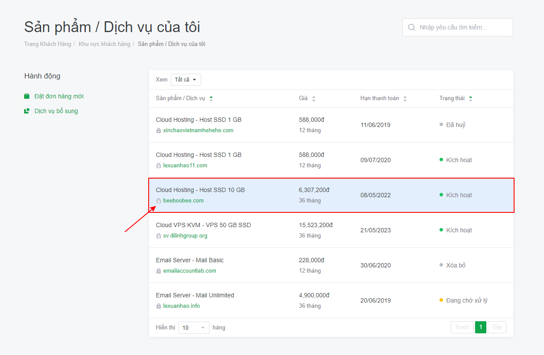The image size is (544, 355).
Task: Sort by Giá column arrows
Action: pyautogui.click(x=313, y=98)
